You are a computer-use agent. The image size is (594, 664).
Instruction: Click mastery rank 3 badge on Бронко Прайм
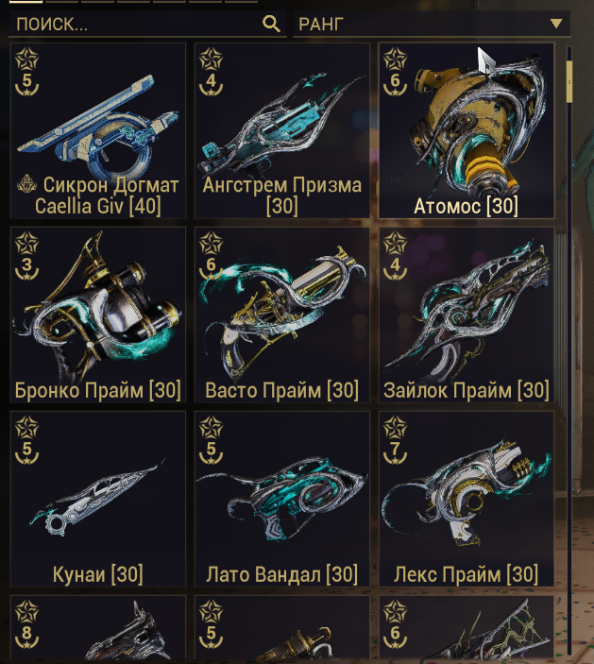click(x=26, y=256)
